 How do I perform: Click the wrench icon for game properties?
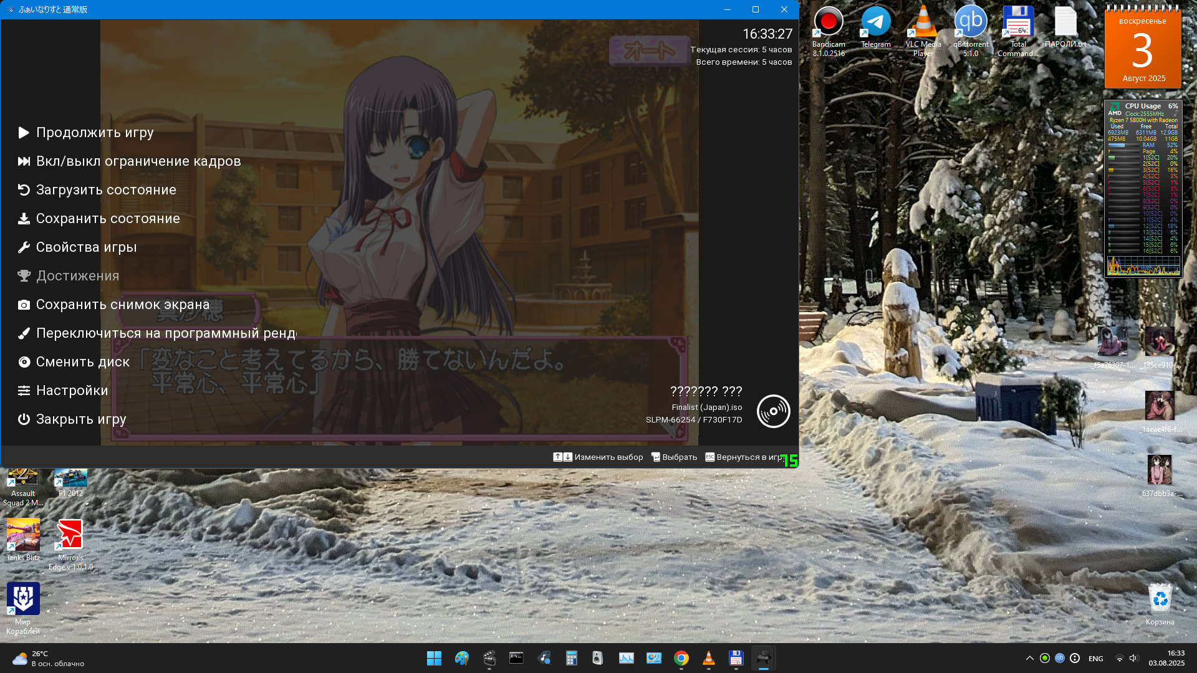[24, 247]
